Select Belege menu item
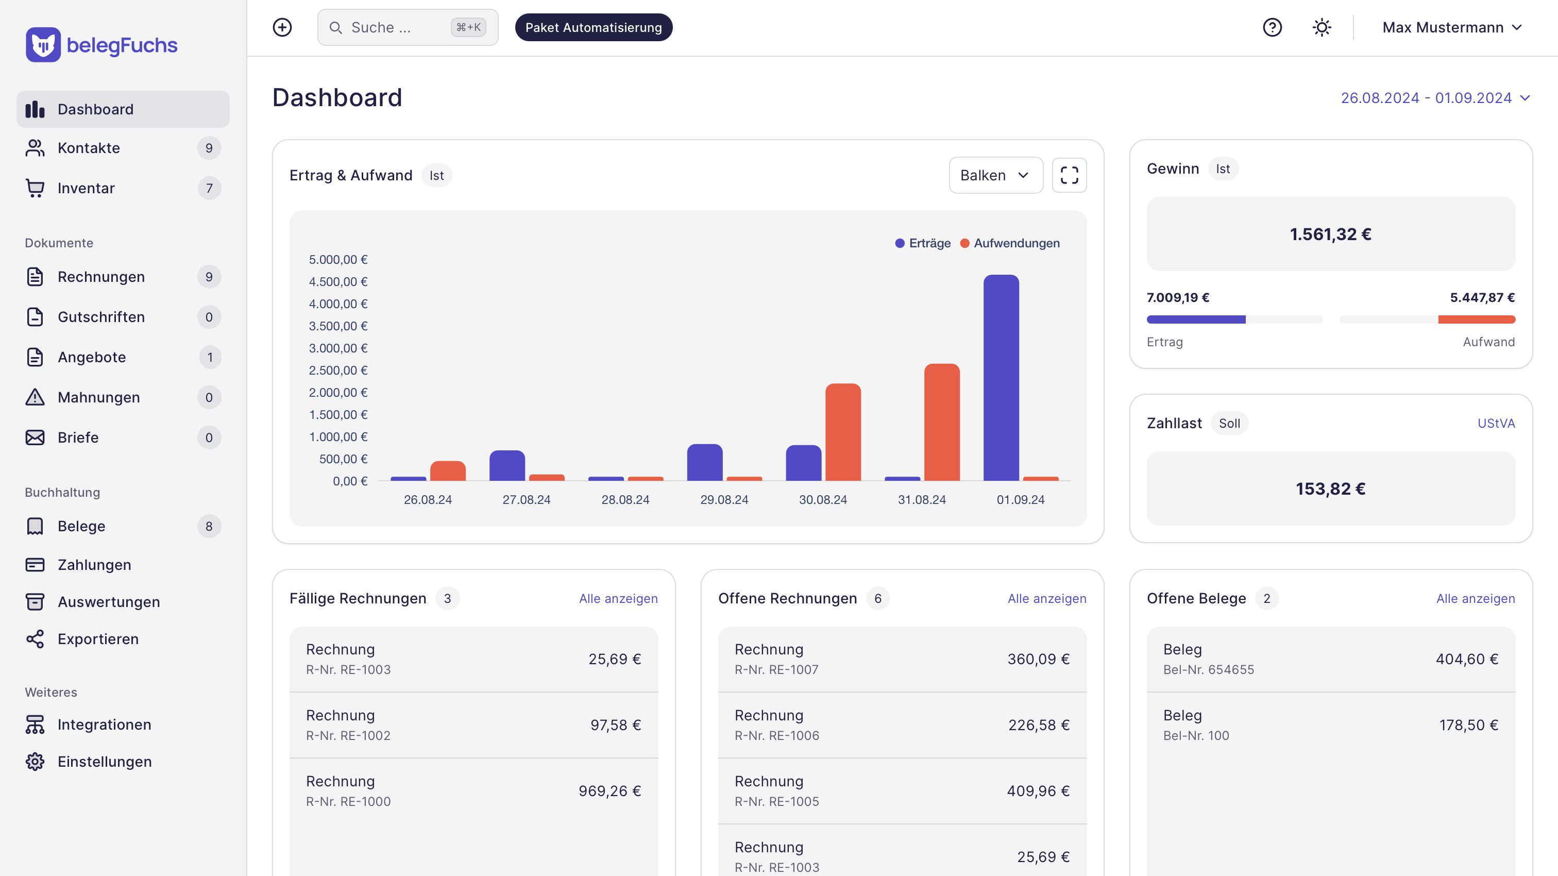Screen dimensions: 1558x876 (81, 526)
